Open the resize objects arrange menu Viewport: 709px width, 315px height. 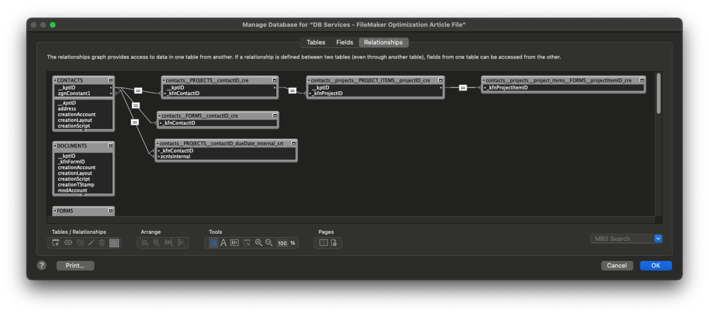point(181,243)
